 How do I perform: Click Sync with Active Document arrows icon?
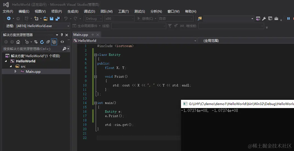point(36,42)
